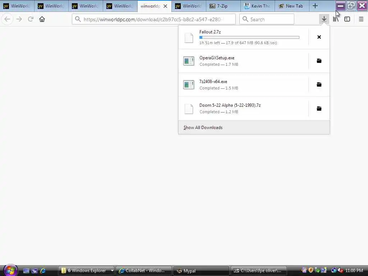Click the yellow security shield tray icon
368x276 pixels.
(311, 270)
